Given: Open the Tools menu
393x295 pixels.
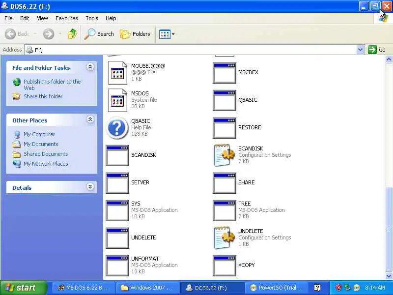Looking at the screenshot, I should tap(92, 18).
